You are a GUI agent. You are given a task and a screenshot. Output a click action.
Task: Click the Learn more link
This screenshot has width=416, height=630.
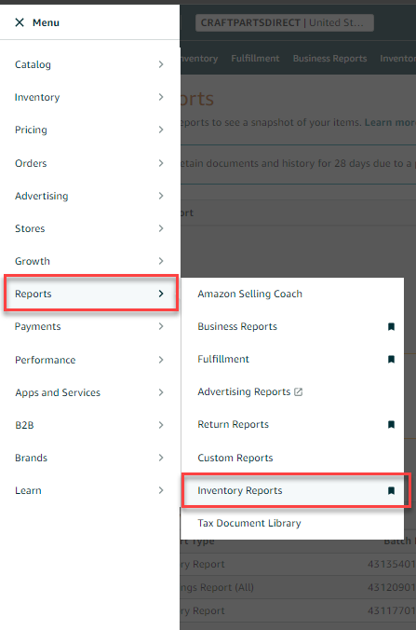pos(390,122)
